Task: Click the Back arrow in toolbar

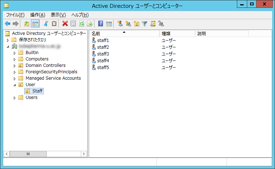Action: 7,23
